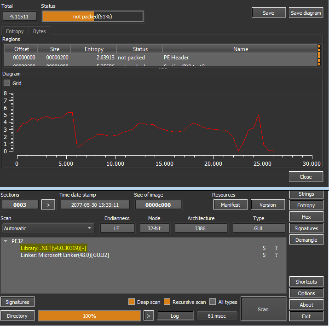This screenshot has width=329, height=326.
Task: Enable the All types checkbox
Action: point(213,302)
